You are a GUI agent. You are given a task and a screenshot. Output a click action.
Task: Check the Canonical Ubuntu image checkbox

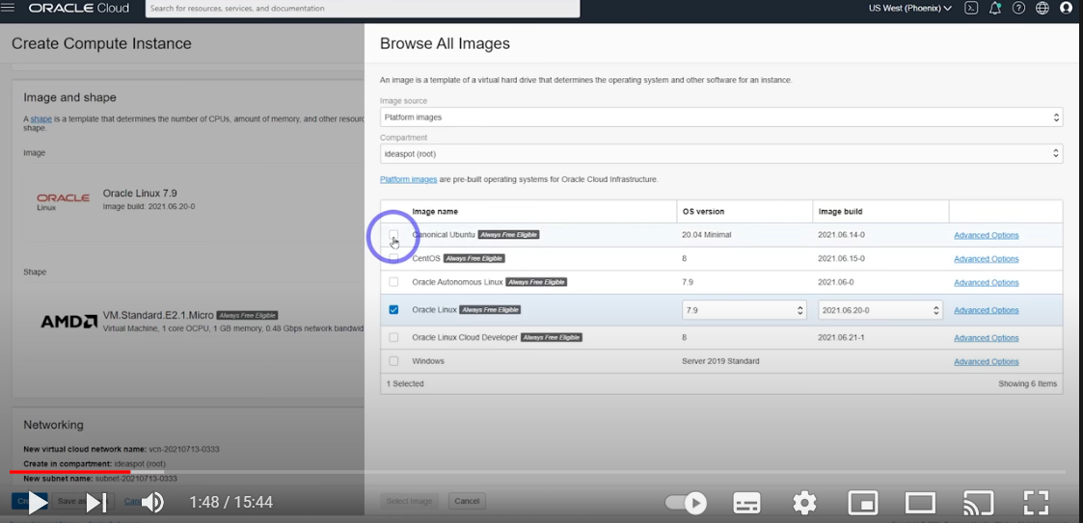coord(393,235)
